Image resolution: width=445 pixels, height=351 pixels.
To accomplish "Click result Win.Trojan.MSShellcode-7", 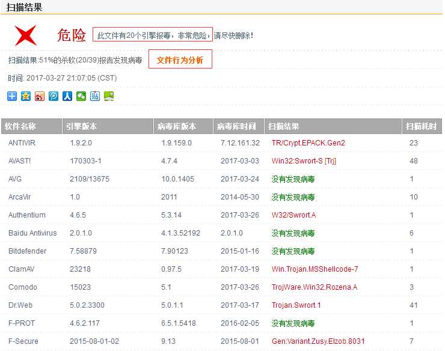I will (315, 269).
